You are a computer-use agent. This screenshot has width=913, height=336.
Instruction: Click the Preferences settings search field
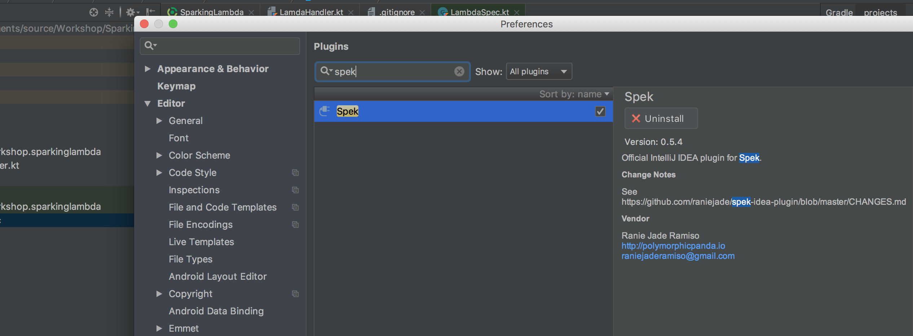pyautogui.click(x=220, y=46)
